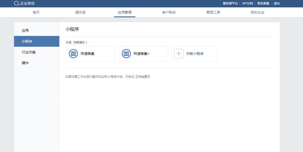This screenshot has width=303, height=152.
Task: Go to the 首页 tab
Action: (36, 12)
